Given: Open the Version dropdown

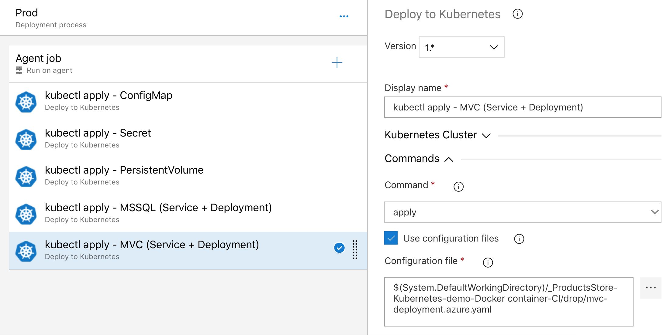Looking at the screenshot, I should point(461,47).
